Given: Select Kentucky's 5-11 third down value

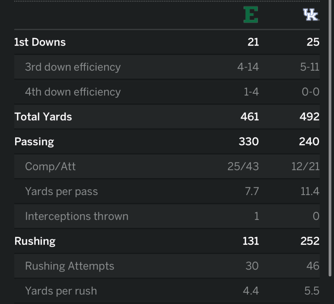Looking at the screenshot, I should 309,67.
